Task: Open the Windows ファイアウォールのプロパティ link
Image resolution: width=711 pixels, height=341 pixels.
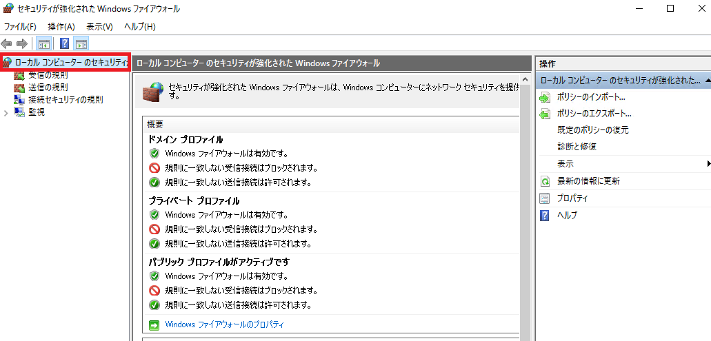Action: 224,324
